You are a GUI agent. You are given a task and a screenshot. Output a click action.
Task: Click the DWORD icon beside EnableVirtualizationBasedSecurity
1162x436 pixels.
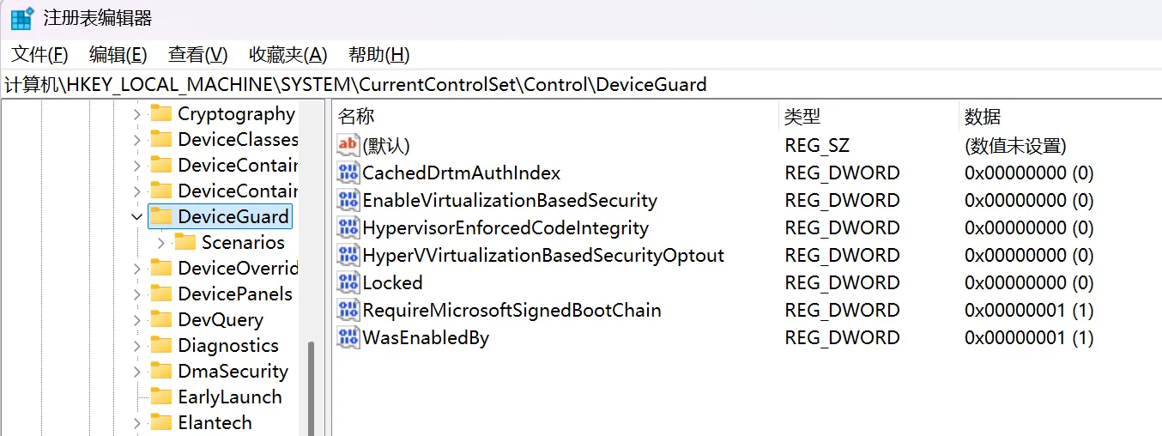pyautogui.click(x=348, y=200)
